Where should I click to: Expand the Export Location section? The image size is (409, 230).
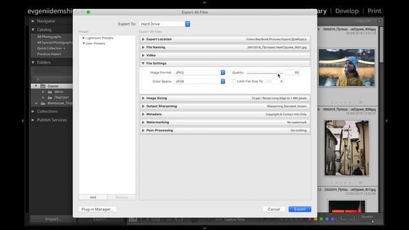pos(143,39)
